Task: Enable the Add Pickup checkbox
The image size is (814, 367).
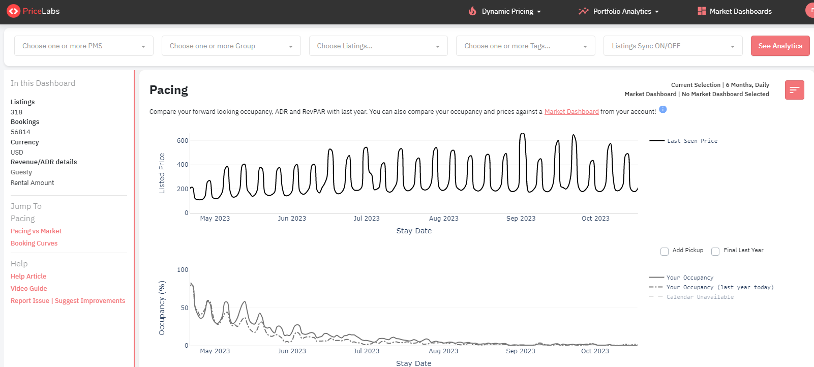Action: [x=665, y=251]
